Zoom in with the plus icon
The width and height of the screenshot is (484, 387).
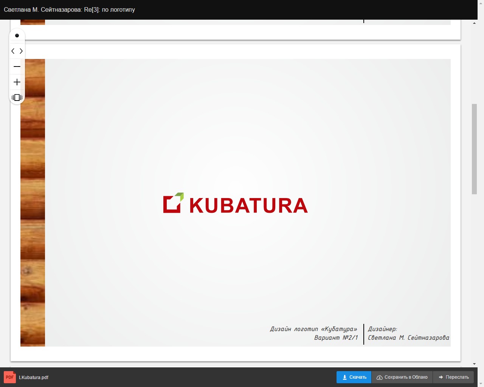pyautogui.click(x=17, y=82)
